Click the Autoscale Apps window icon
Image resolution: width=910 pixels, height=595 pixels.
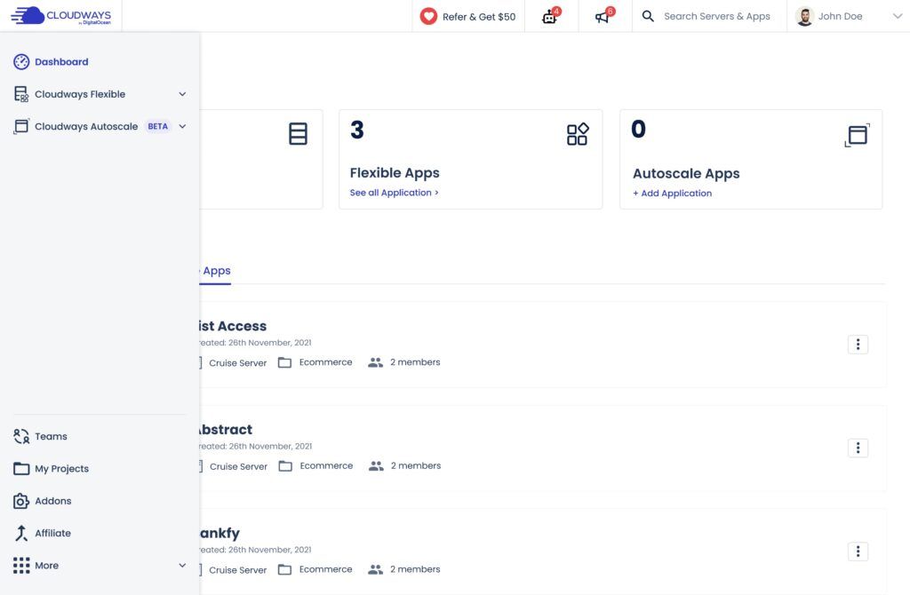[x=858, y=135]
